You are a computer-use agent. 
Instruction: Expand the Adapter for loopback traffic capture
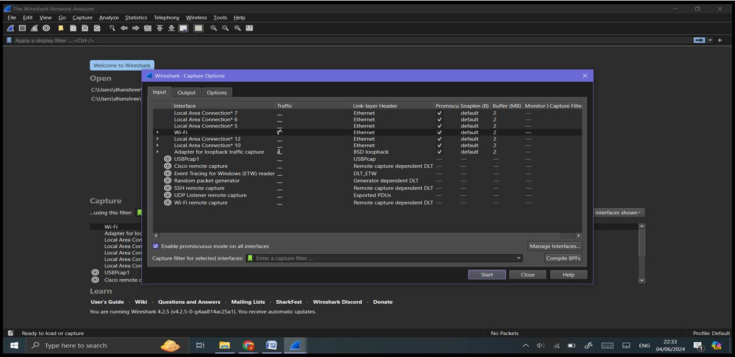157,151
